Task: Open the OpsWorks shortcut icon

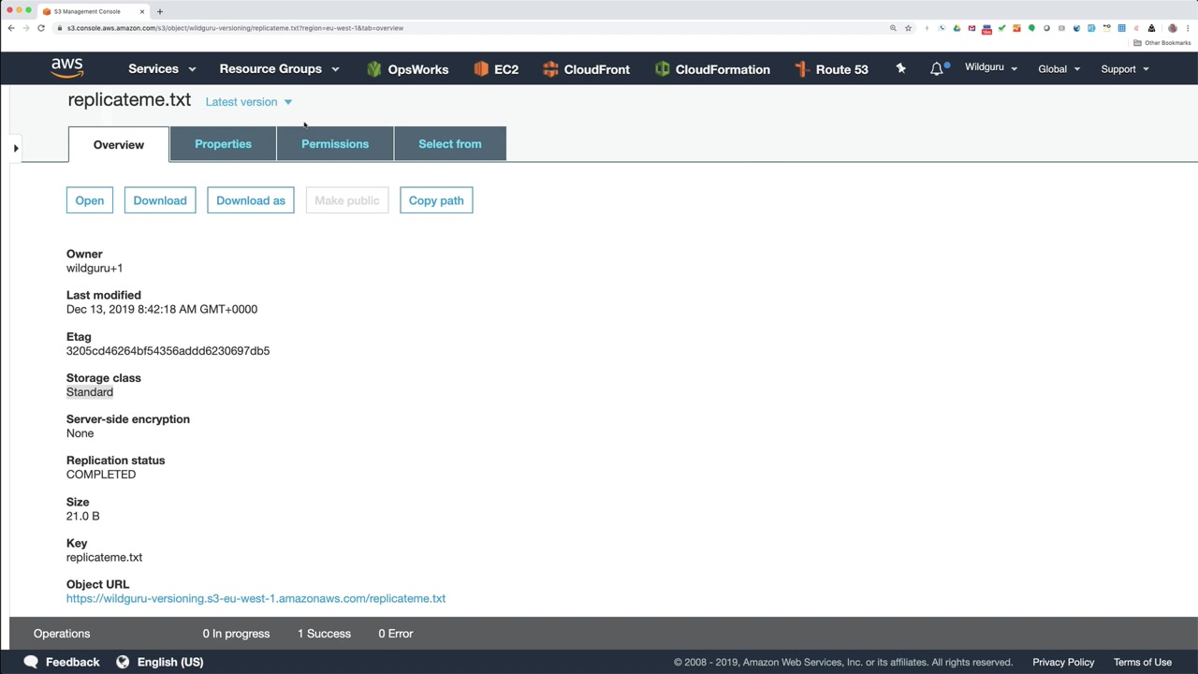Action: coord(374,69)
